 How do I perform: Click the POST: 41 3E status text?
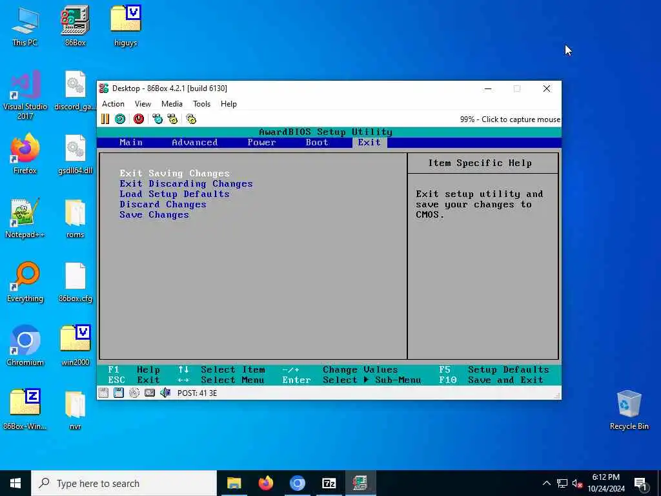[x=197, y=393]
